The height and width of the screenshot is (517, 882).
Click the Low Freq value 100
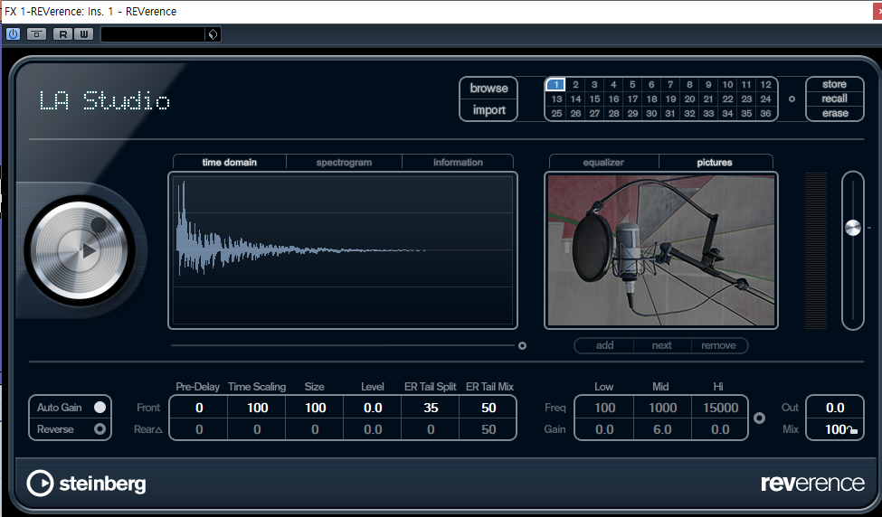[604, 408]
